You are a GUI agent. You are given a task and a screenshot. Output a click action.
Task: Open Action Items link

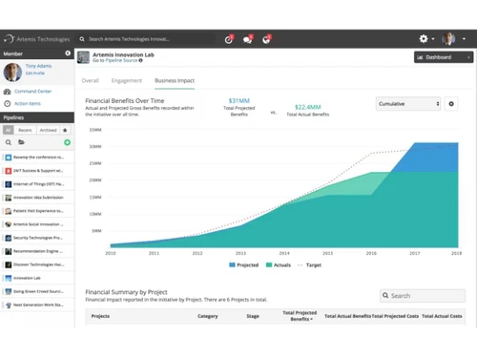click(x=28, y=104)
